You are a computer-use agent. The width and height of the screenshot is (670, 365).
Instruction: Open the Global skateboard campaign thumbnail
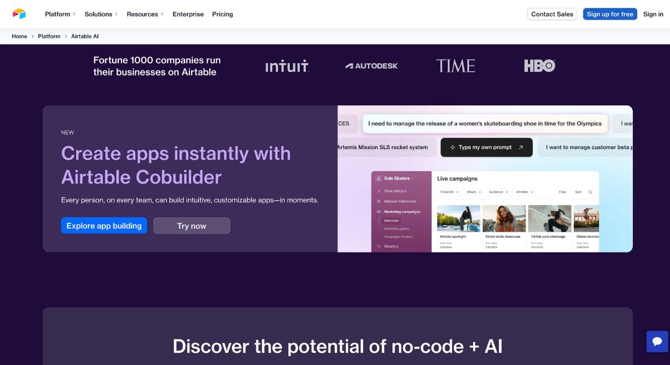pyautogui.click(x=586, y=218)
